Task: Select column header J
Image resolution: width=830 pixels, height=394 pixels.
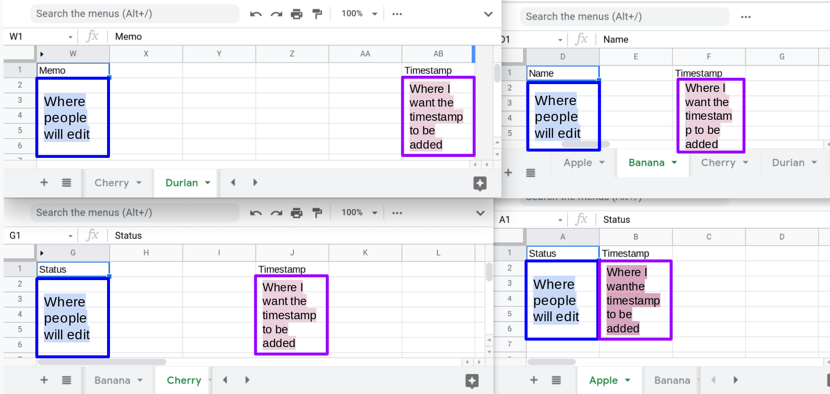Action: click(292, 253)
